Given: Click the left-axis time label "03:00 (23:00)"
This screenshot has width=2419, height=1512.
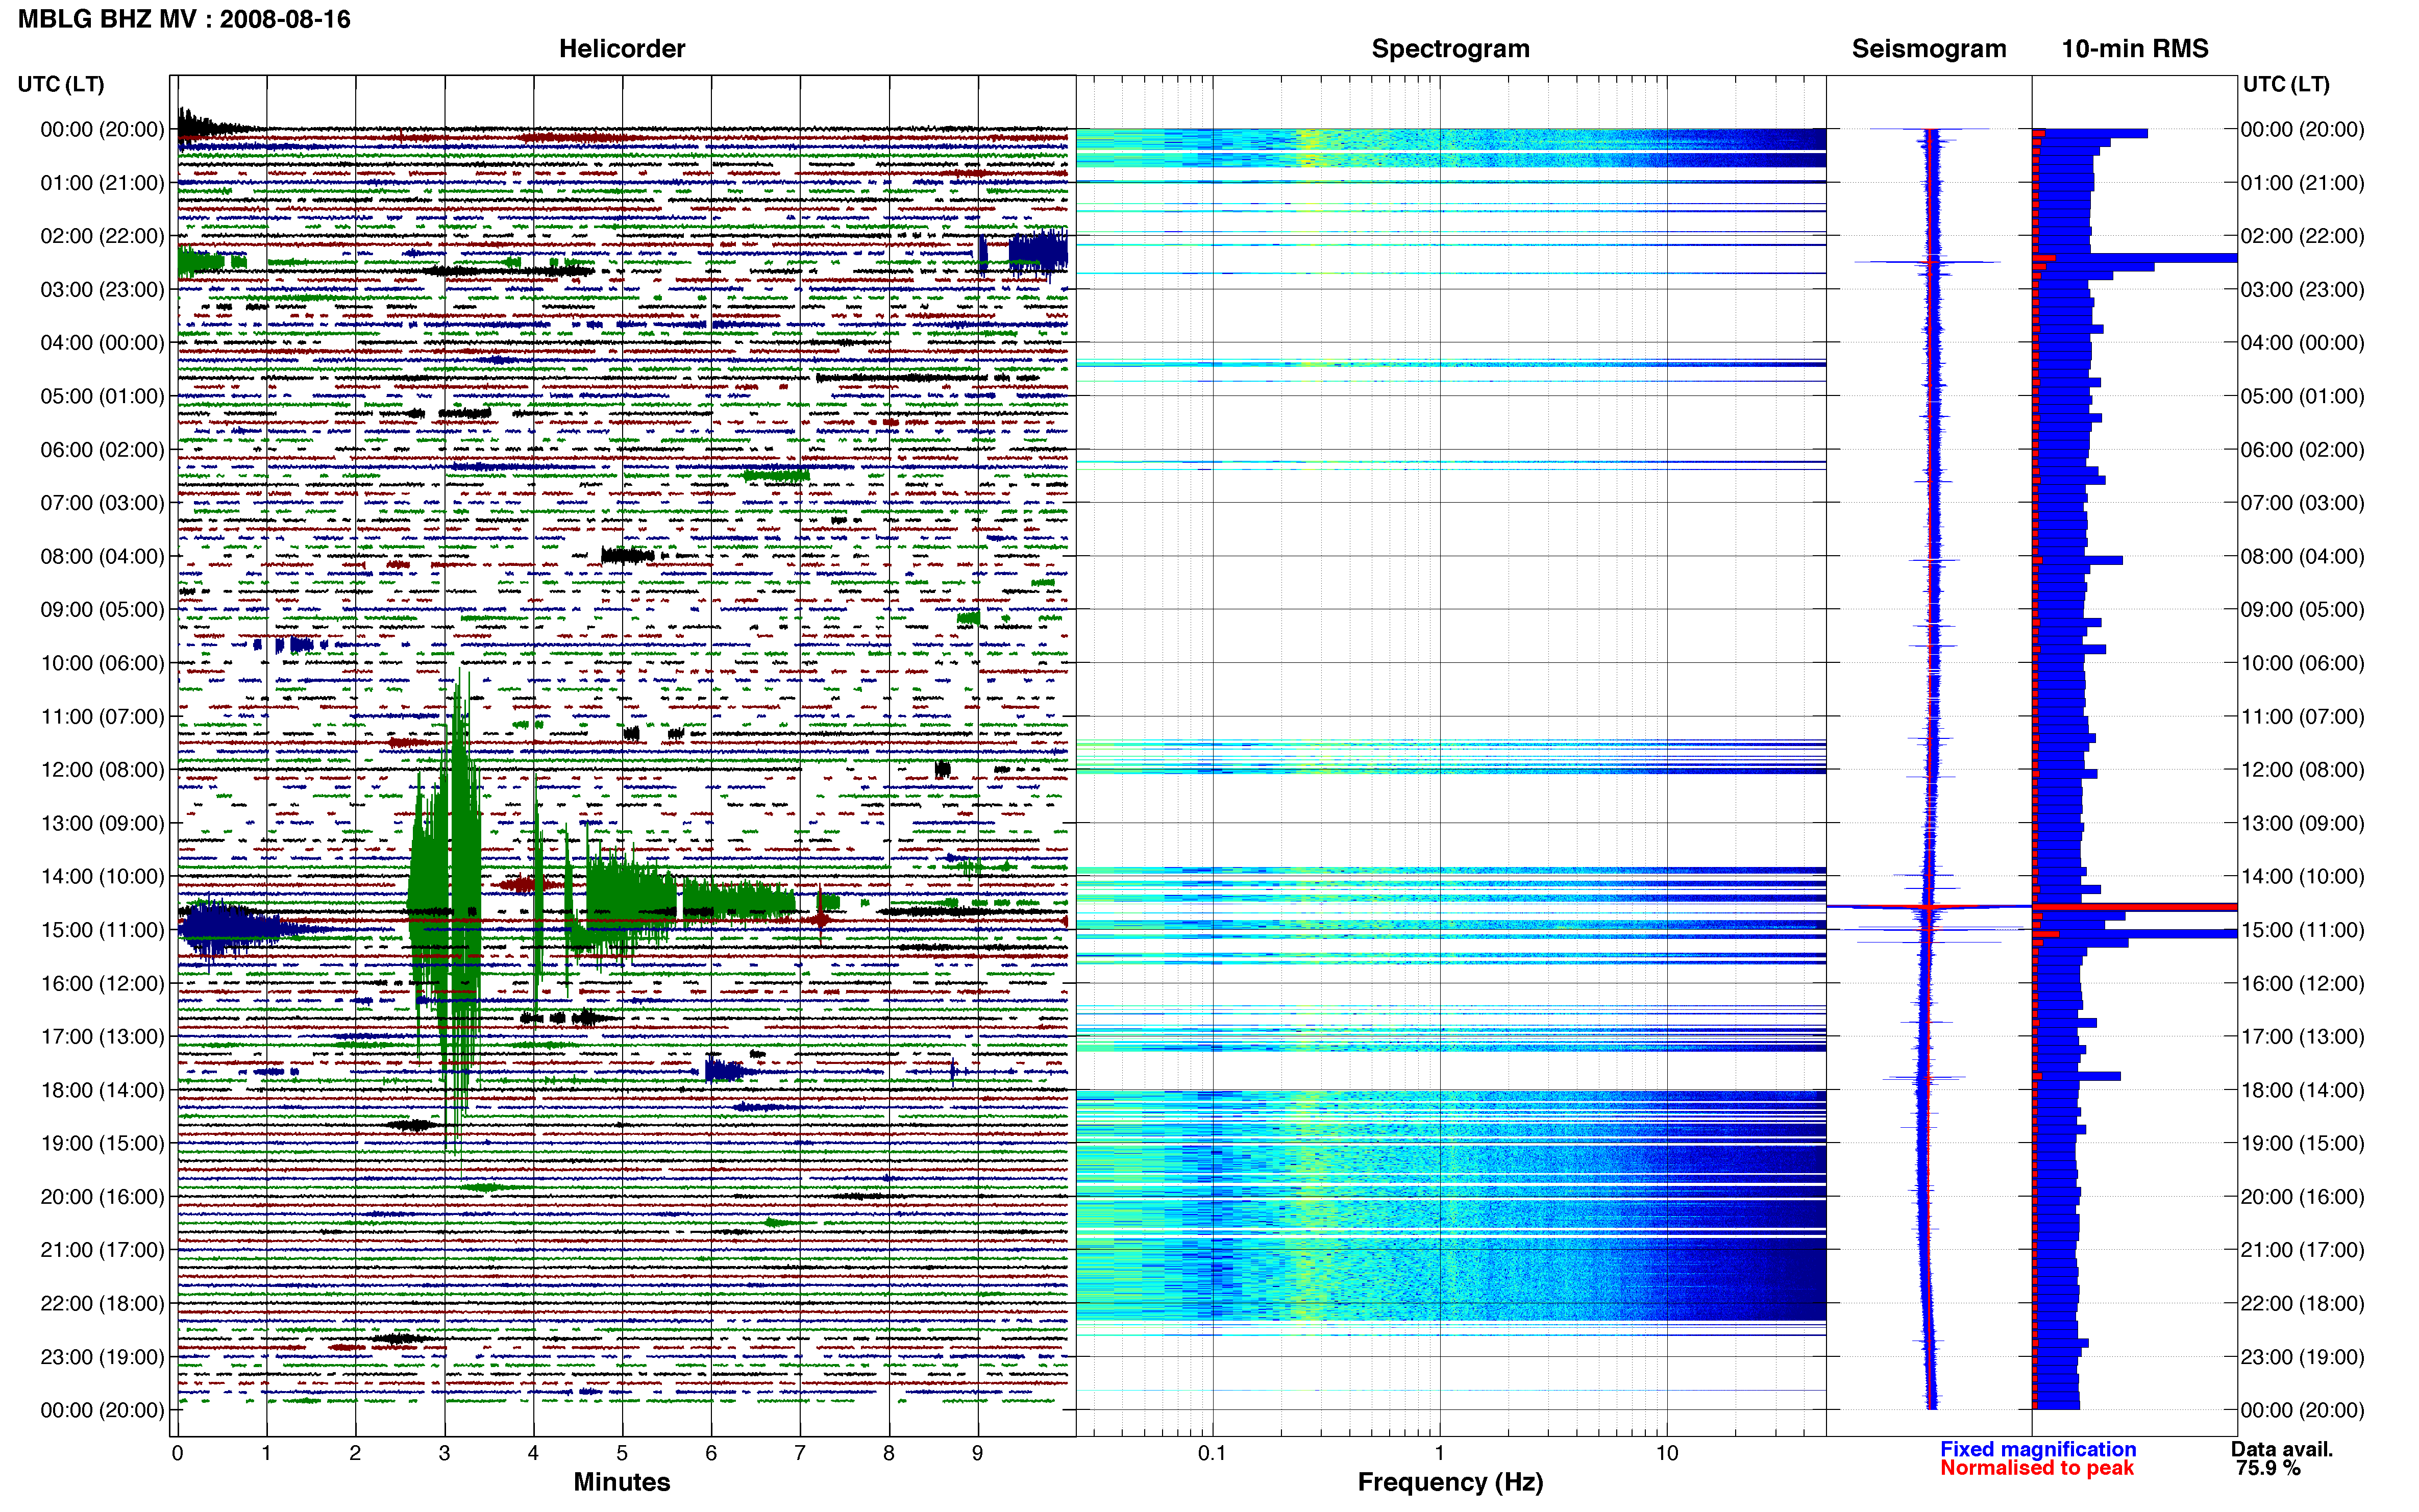Looking at the screenshot, I should point(102,290).
